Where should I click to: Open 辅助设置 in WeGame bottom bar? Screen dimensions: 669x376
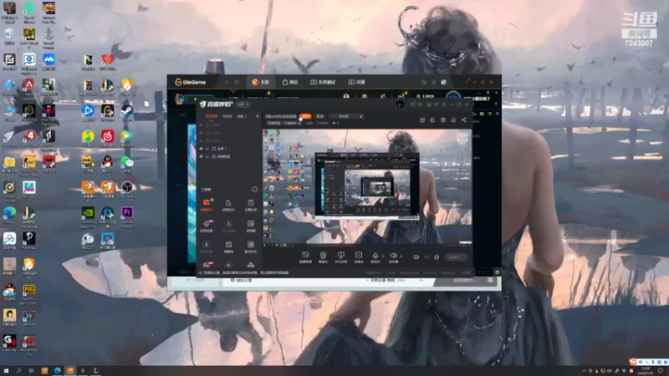242,280
